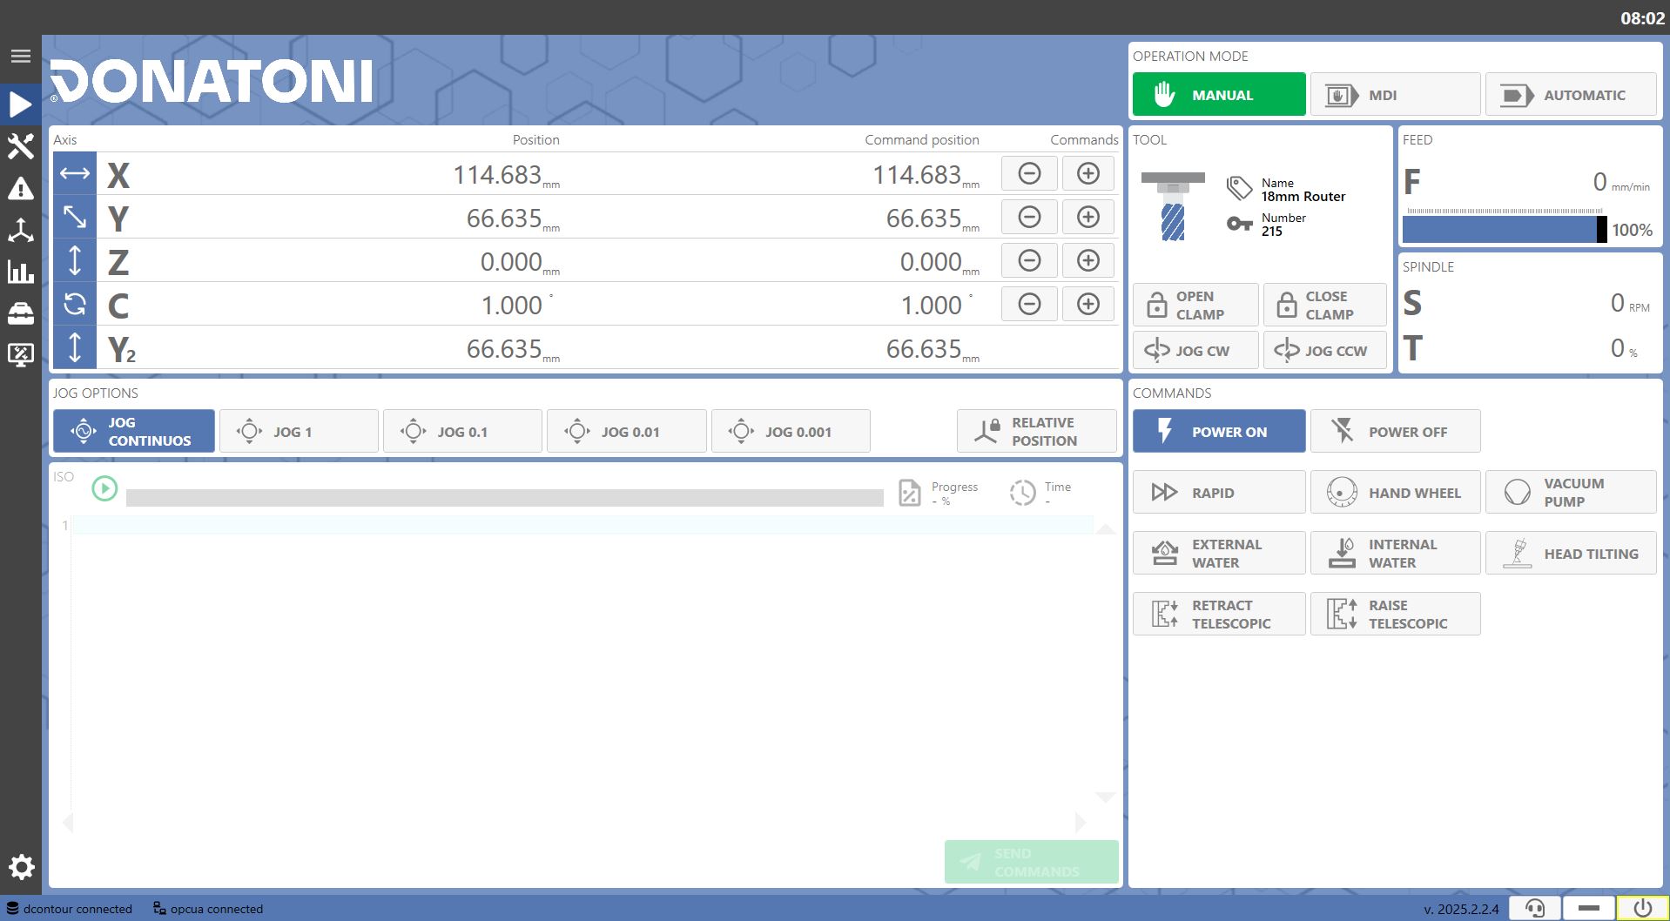Click the ISO play circle button
1670x921 pixels.
pos(104,488)
